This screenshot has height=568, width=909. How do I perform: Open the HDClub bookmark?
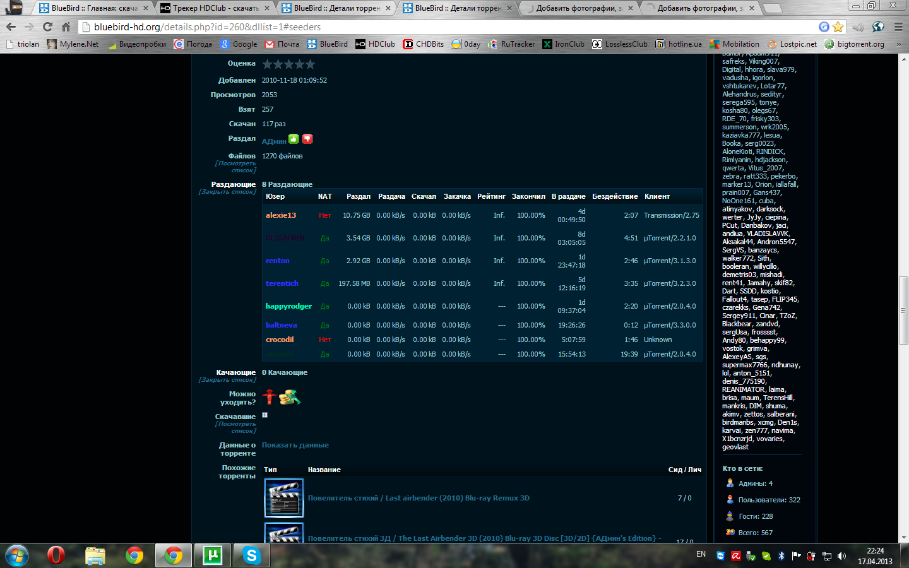pos(375,44)
